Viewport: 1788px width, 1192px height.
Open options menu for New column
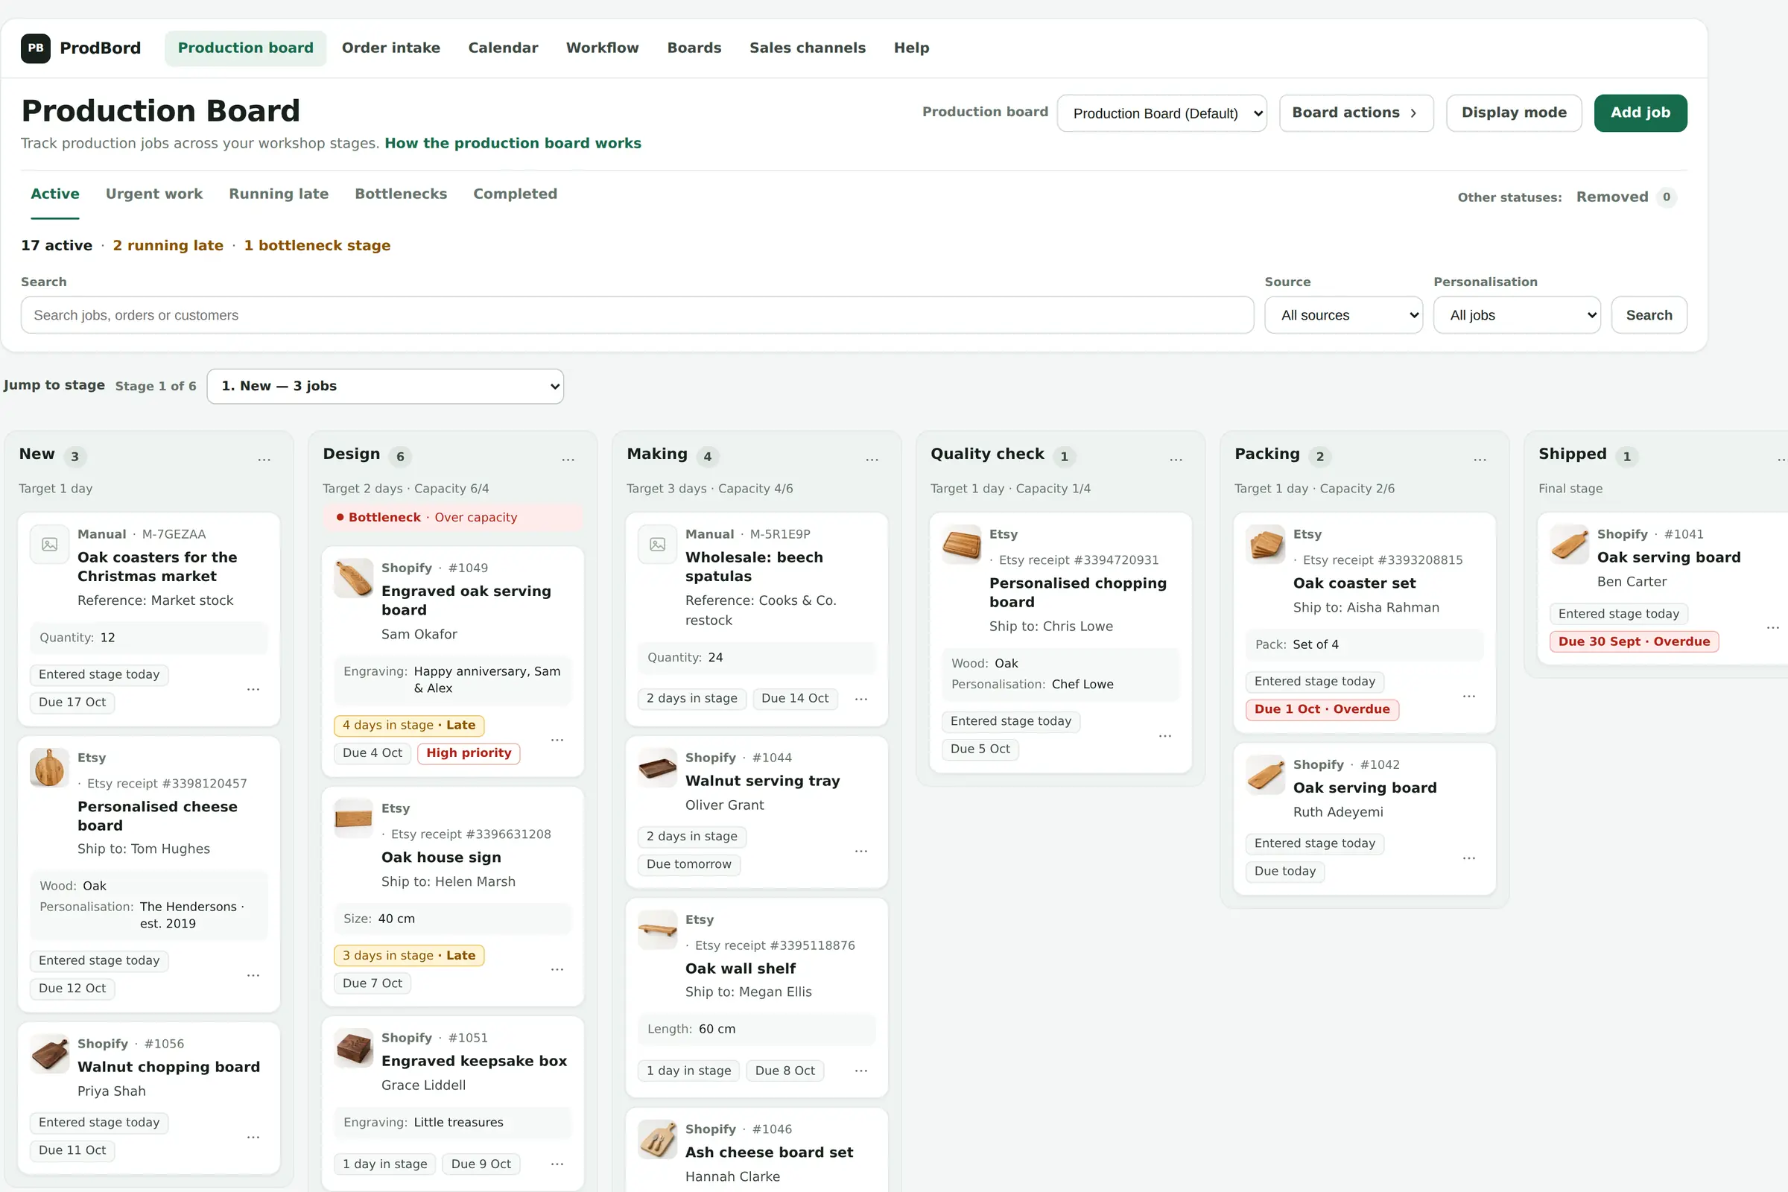264,459
